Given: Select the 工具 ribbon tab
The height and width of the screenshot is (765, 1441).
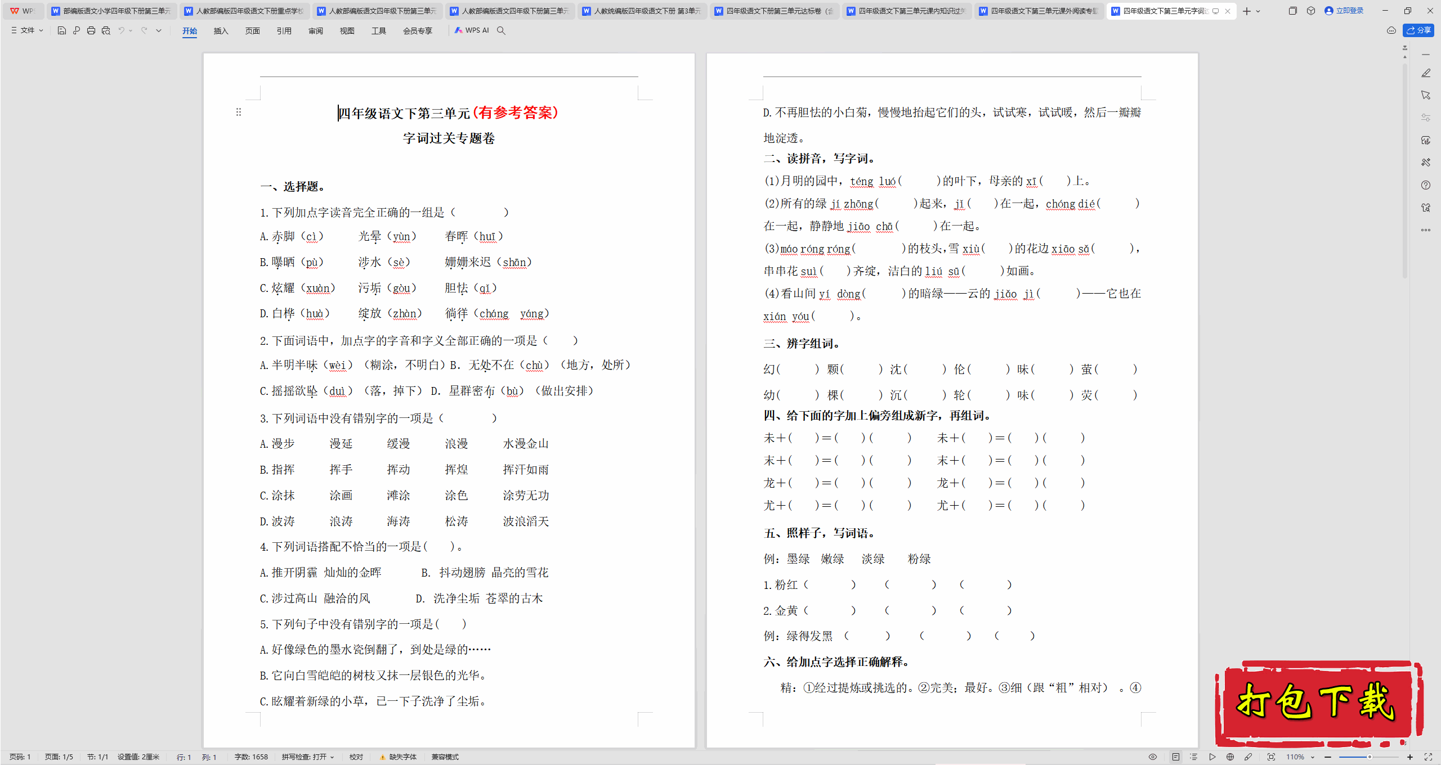Looking at the screenshot, I should (379, 31).
